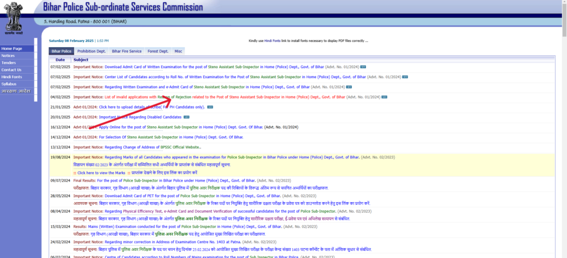Select the Forest Dept. tab
Image resolution: width=567 pixels, height=258 pixels.
click(158, 51)
